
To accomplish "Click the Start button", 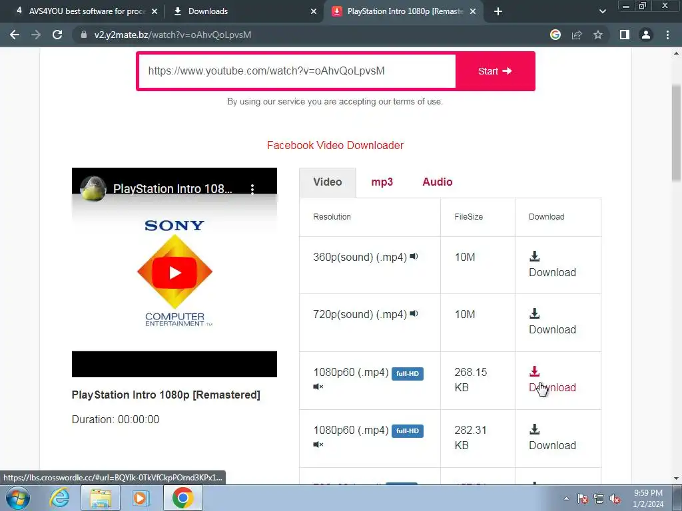I will 495,71.
